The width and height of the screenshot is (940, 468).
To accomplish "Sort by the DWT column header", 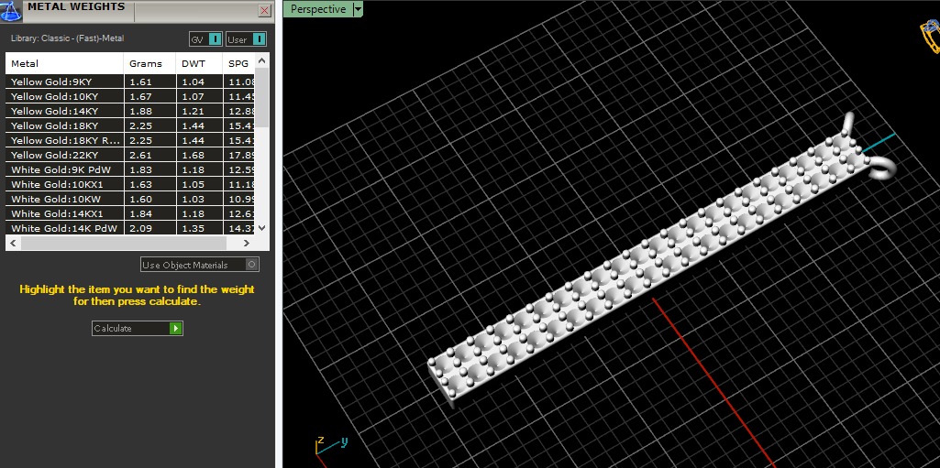I will pyautogui.click(x=199, y=63).
